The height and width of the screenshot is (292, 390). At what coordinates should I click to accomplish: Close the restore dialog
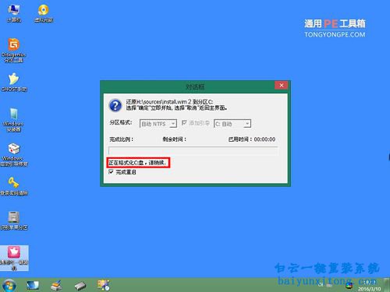click(282, 85)
